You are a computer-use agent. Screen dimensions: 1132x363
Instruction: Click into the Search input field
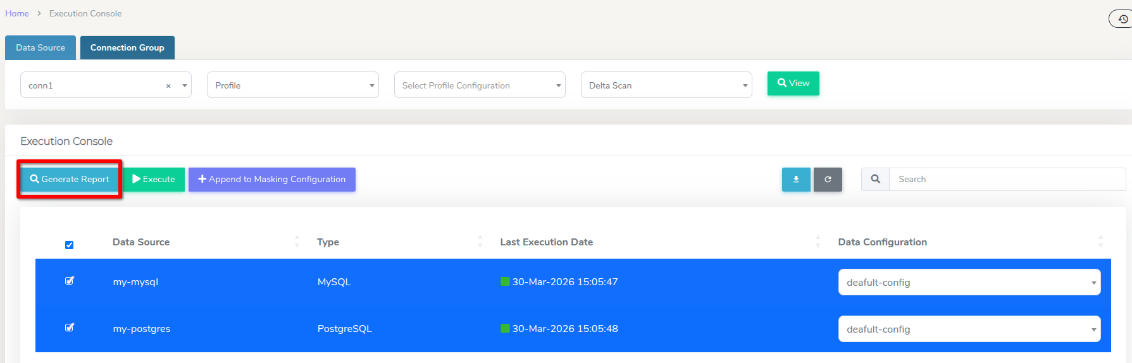click(x=1007, y=180)
